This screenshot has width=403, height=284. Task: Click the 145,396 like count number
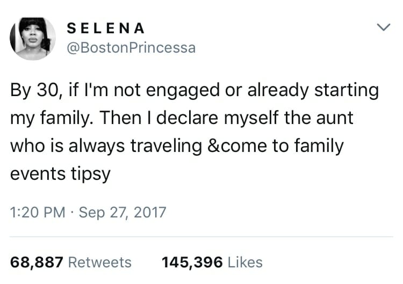point(192,262)
